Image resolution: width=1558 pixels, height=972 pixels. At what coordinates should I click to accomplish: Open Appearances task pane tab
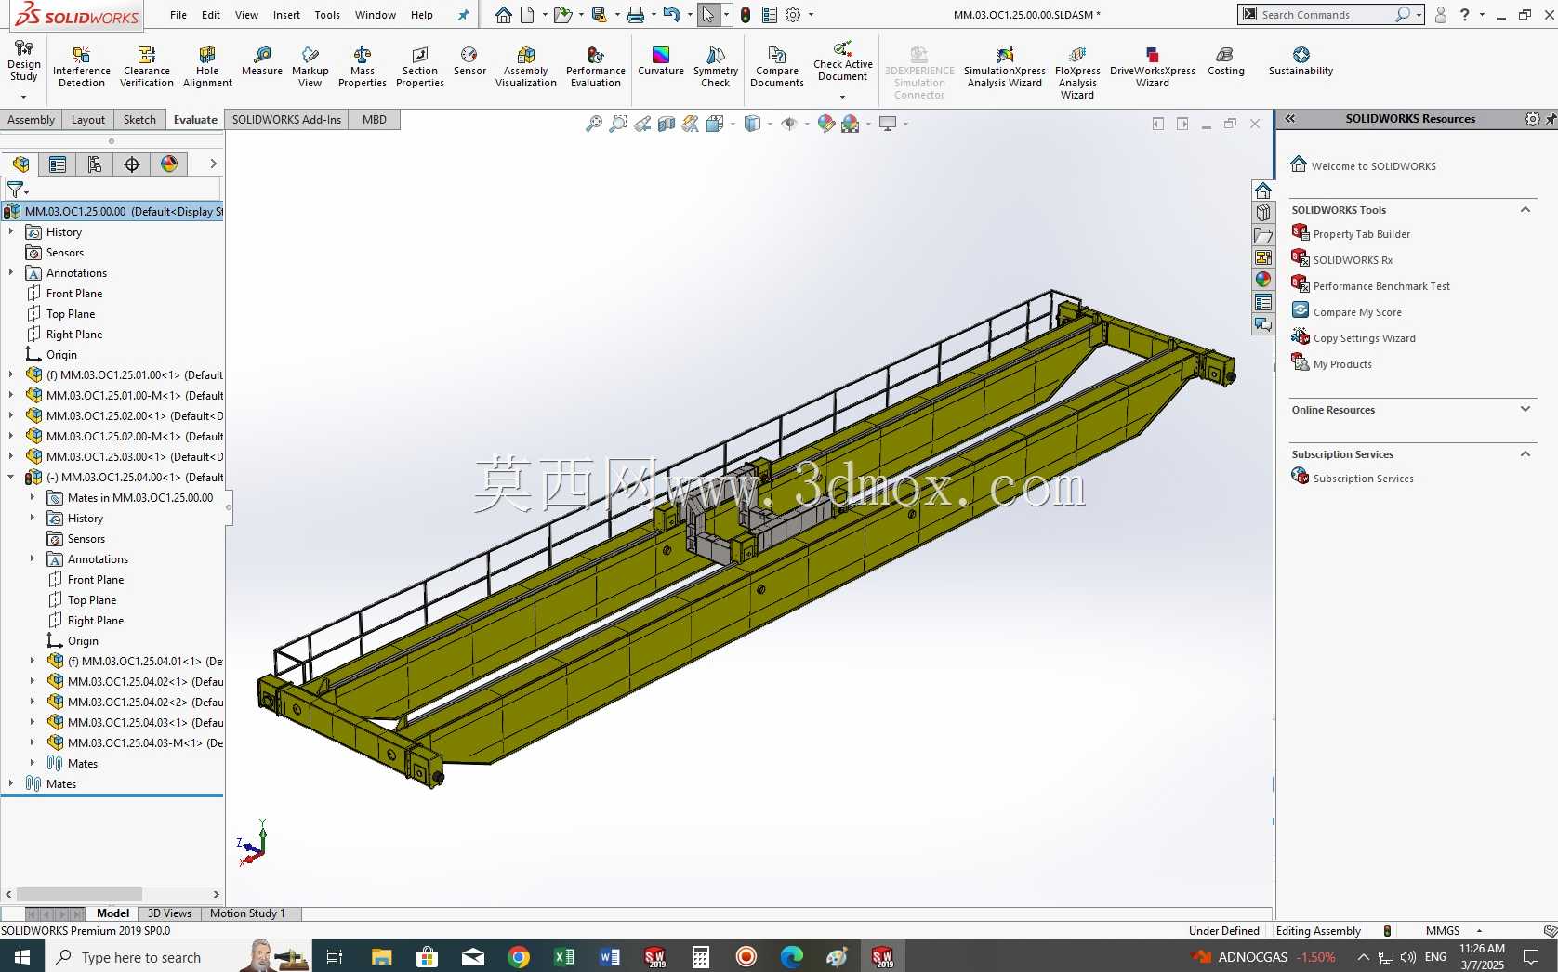tap(1263, 280)
